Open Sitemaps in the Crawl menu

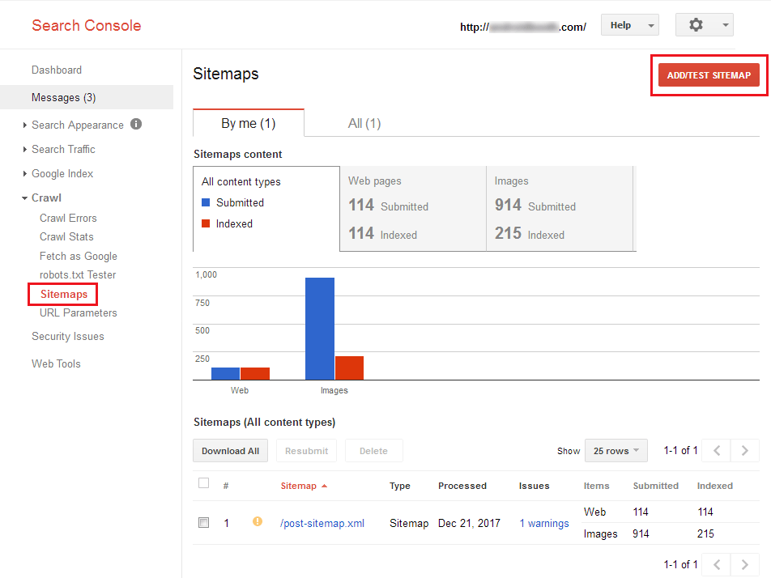[63, 294]
